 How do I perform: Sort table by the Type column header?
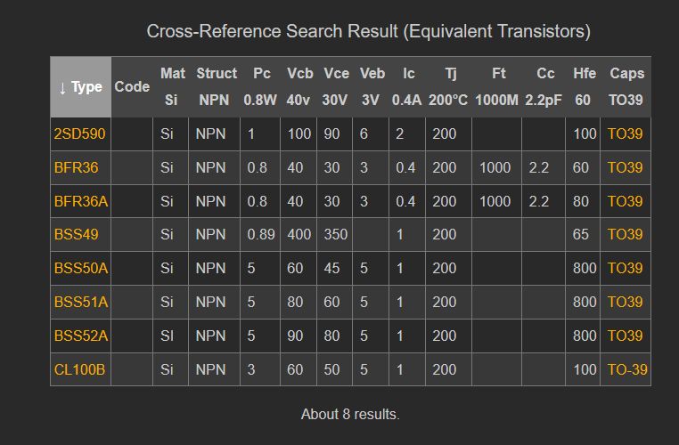click(80, 86)
